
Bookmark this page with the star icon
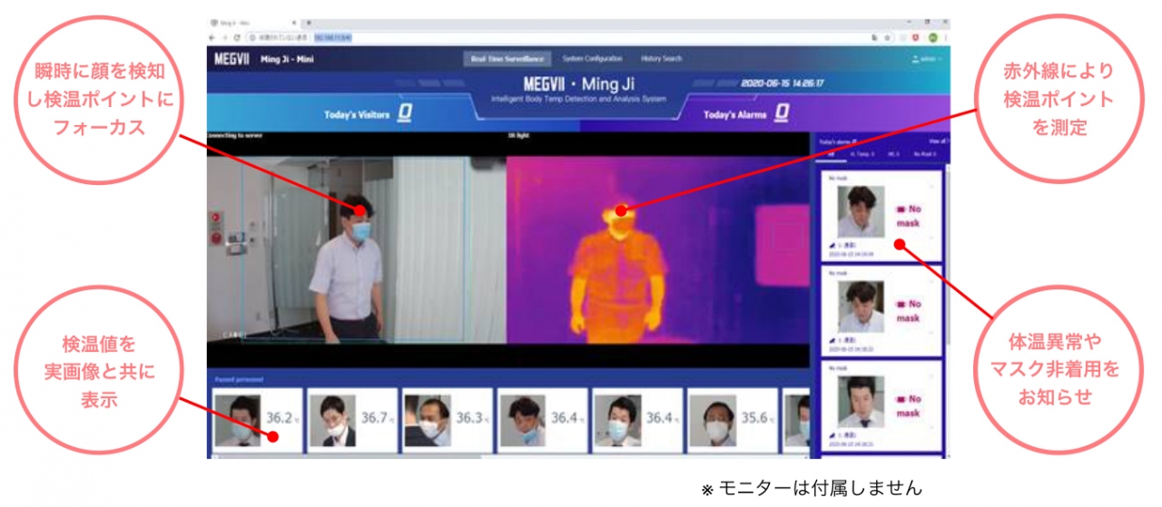pos(887,37)
